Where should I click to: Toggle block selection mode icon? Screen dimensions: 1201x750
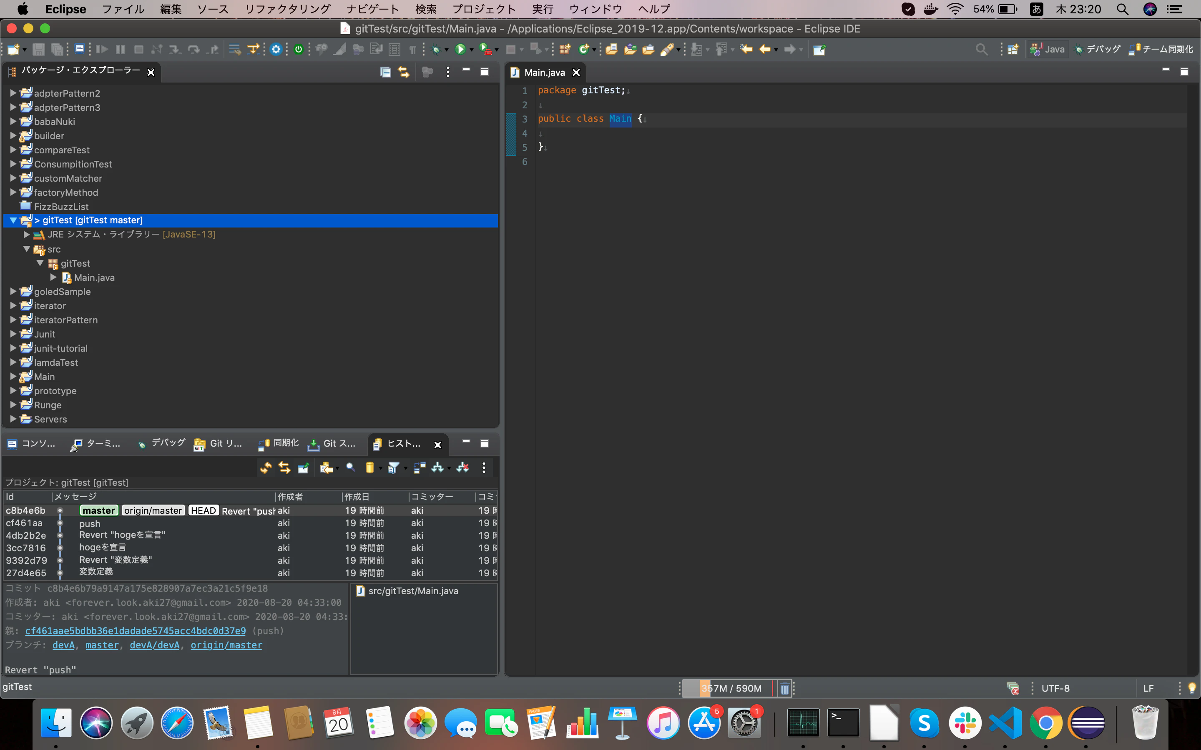pyautogui.click(x=394, y=49)
